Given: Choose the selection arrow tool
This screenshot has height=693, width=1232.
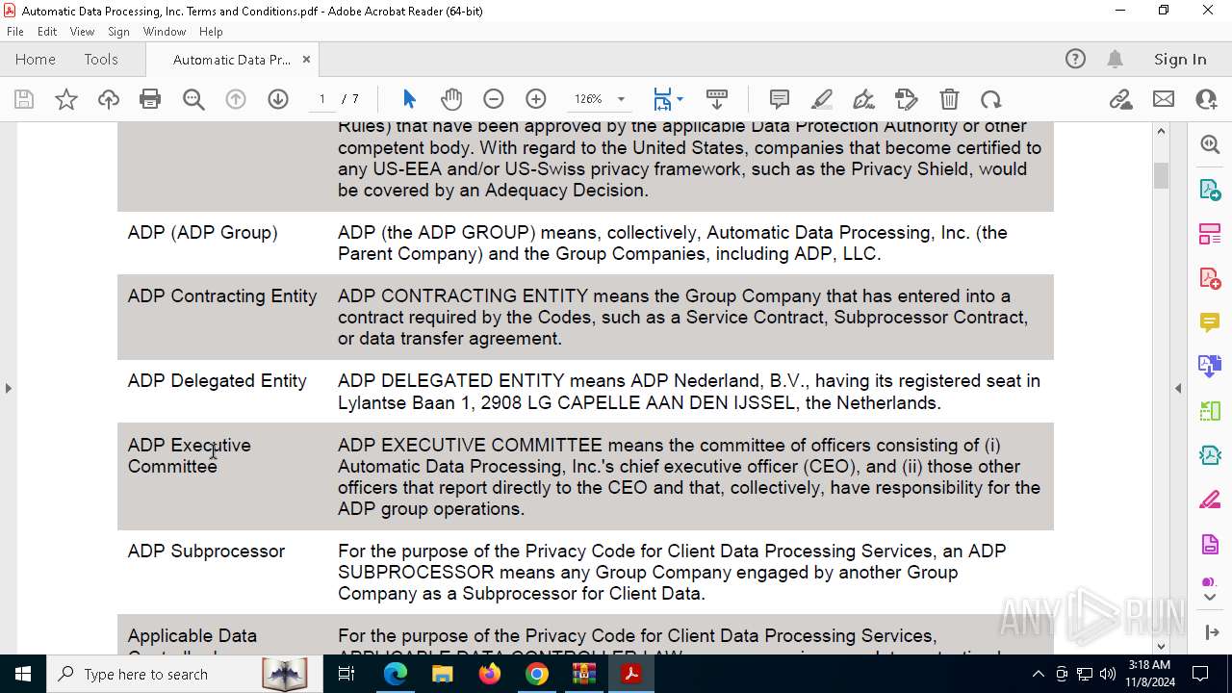Looking at the screenshot, I should 409,99.
